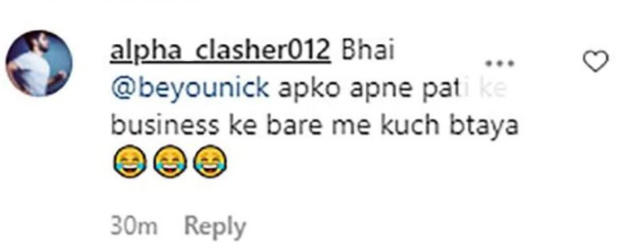Open the three-dot comment options
The height and width of the screenshot is (247, 640).
click(x=500, y=63)
